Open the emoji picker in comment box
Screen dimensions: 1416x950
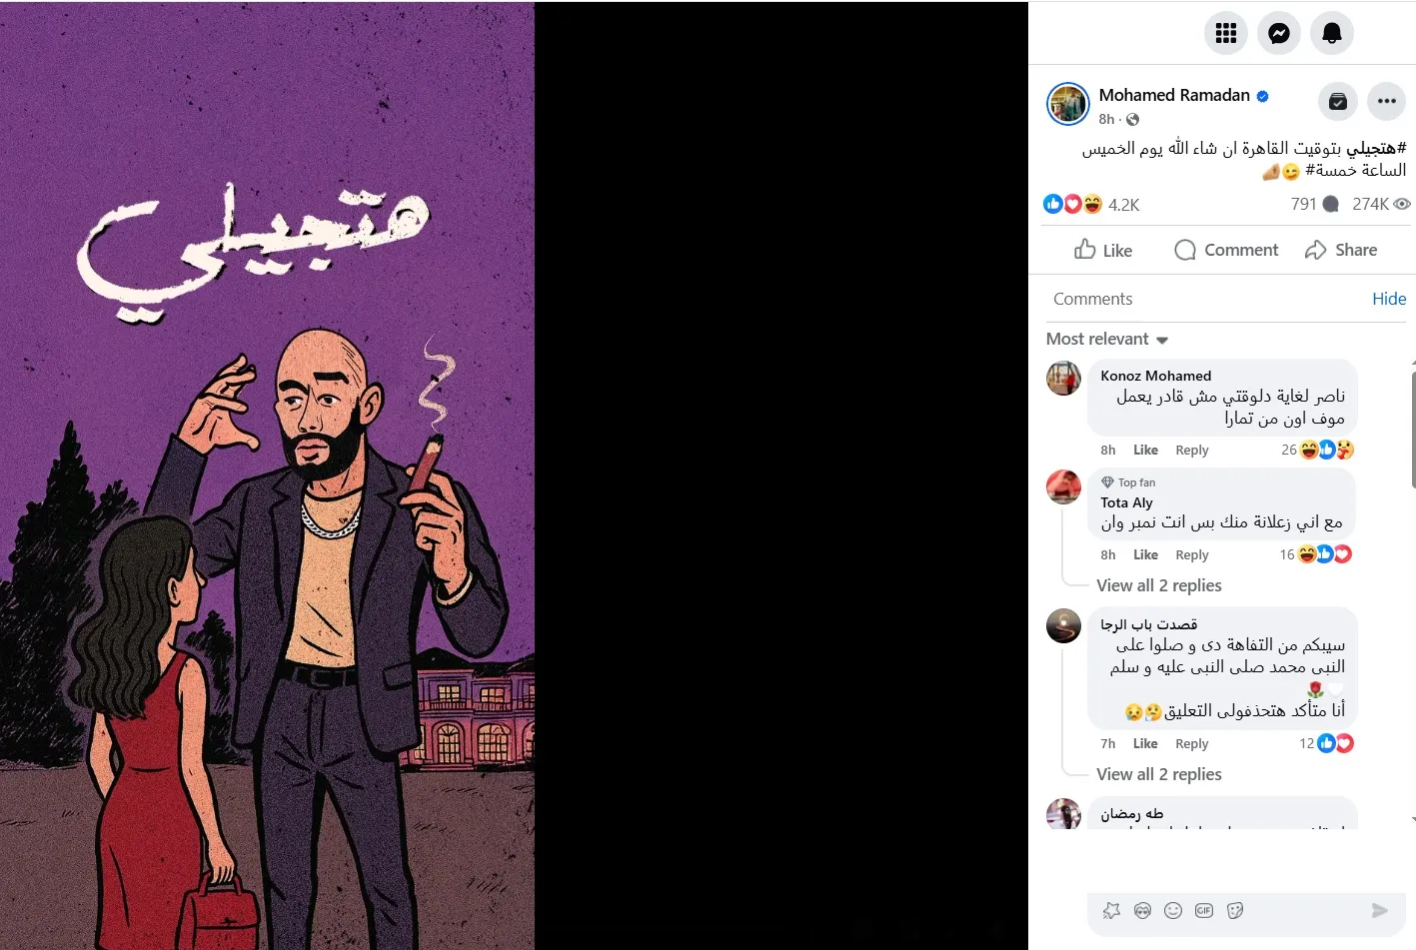pyautogui.click(x=1173, y=911)
